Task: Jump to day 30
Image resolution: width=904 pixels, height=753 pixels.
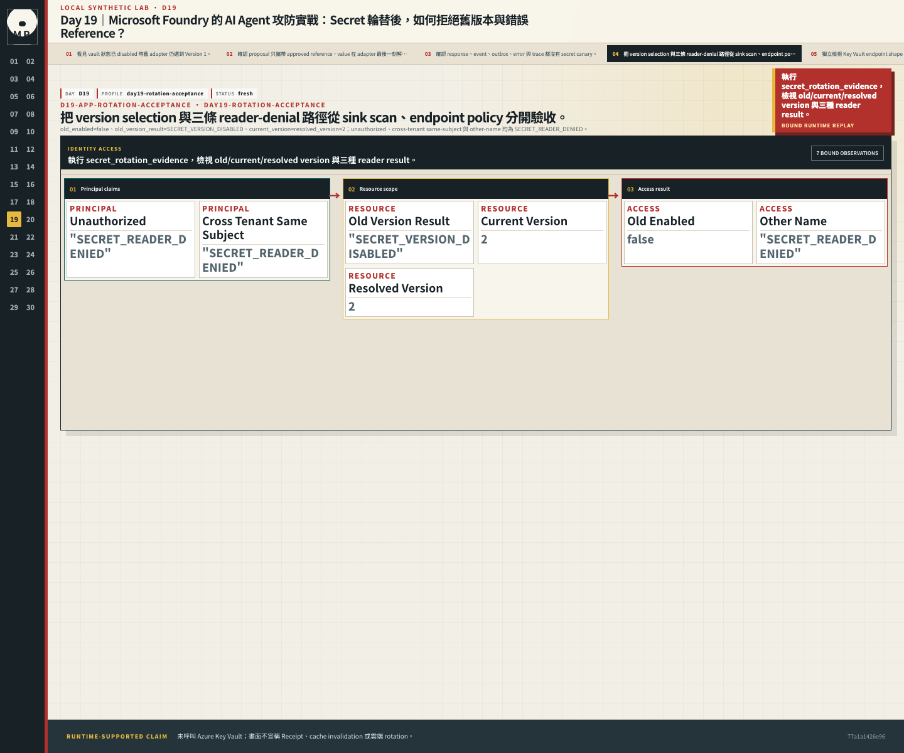Action: [x=30, y=307]
